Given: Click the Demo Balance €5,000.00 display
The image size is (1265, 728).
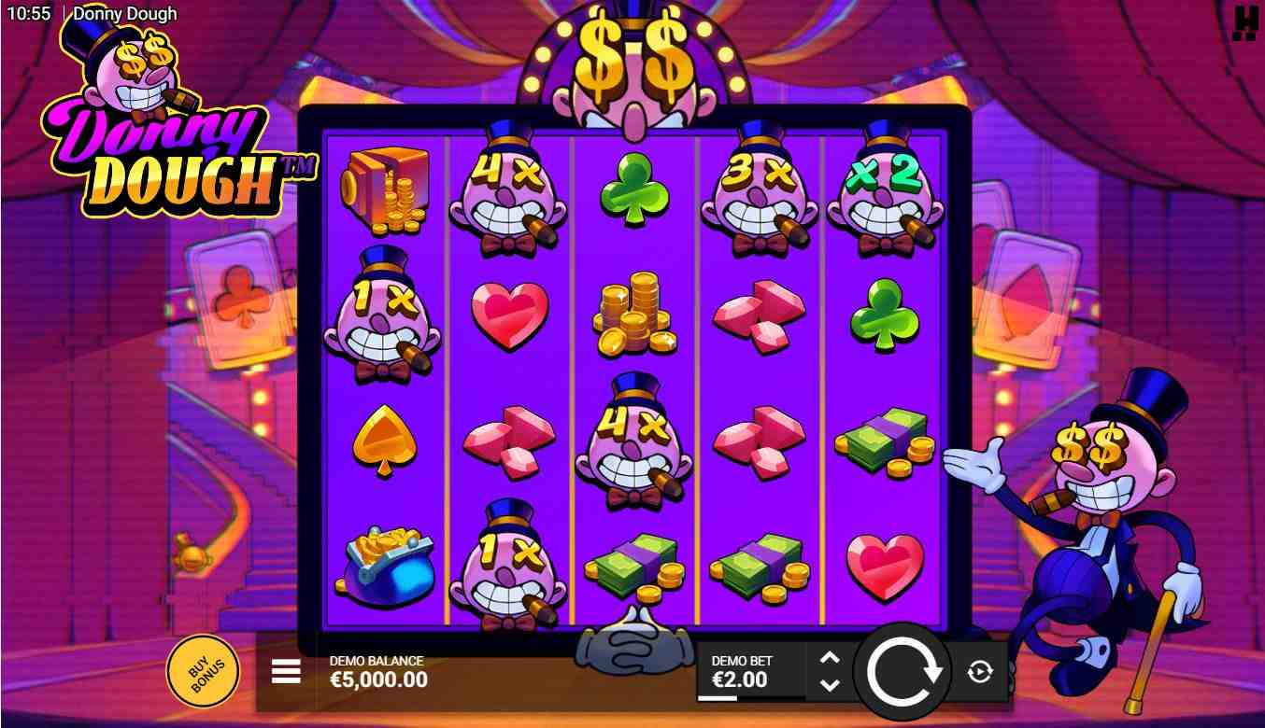Looking at the screenshot, I should point(377,671).
